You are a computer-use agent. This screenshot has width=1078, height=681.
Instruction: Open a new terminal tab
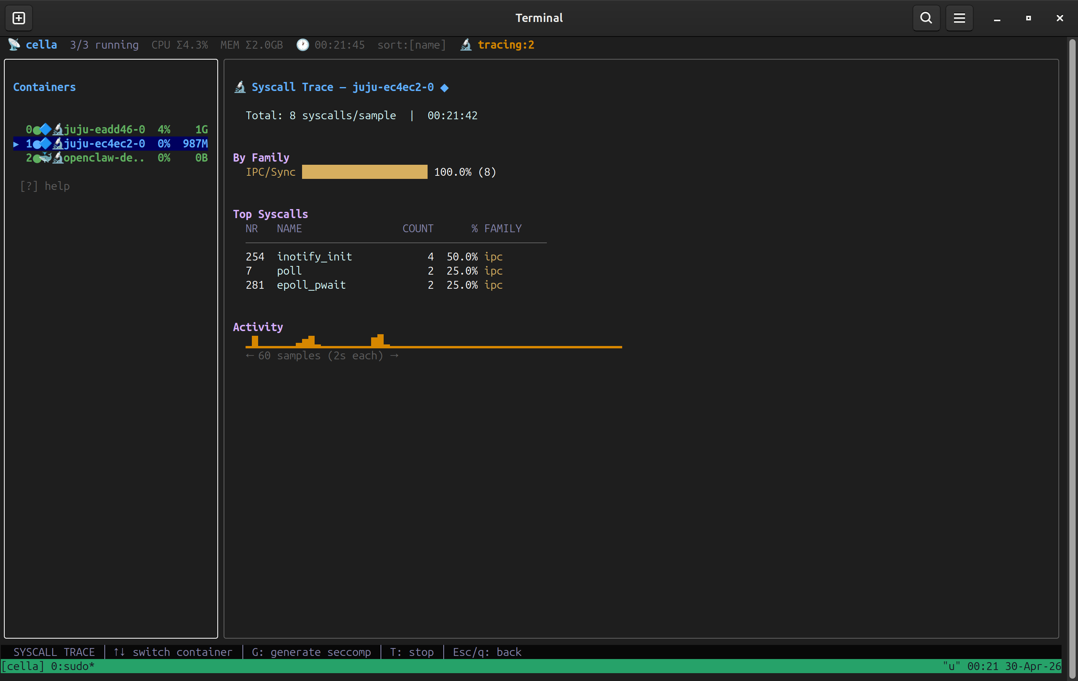coord(18,18)
